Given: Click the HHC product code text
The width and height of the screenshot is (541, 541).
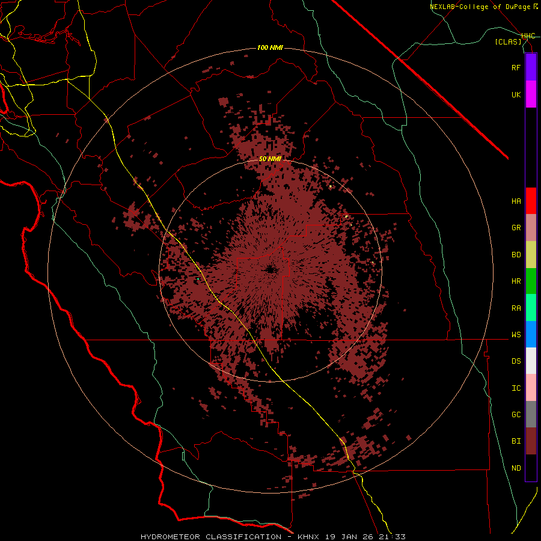Looking at the screenshot, I should (528, 36).
